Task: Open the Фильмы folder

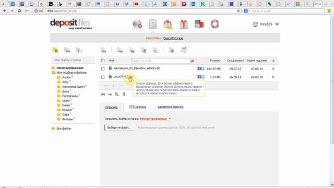Action: [67, 120]
